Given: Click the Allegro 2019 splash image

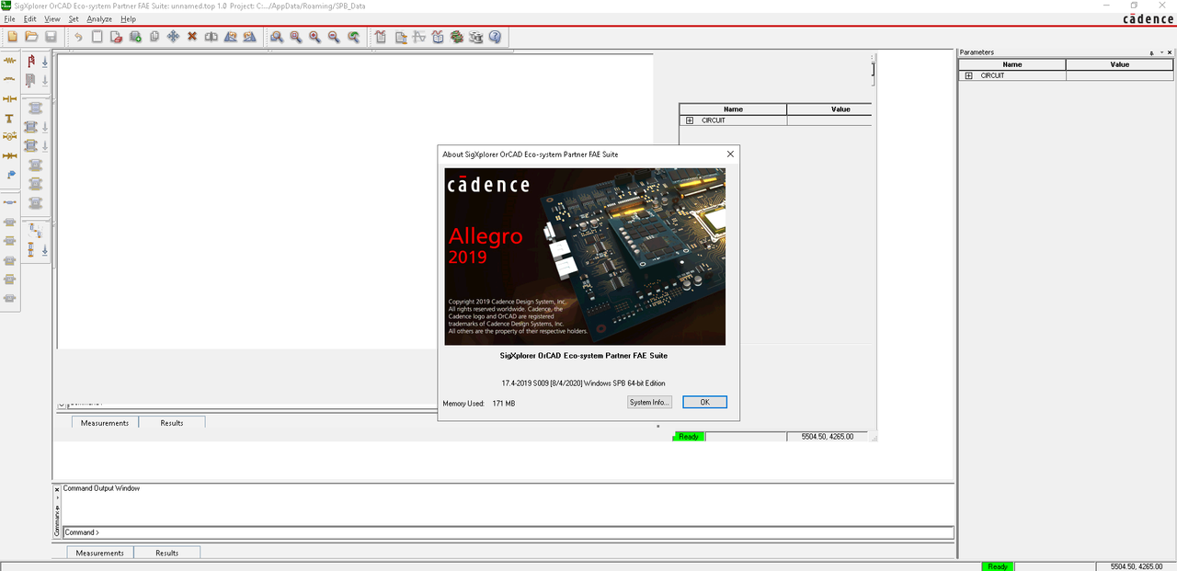Looking at the screenshot, I should click(585, 257).
